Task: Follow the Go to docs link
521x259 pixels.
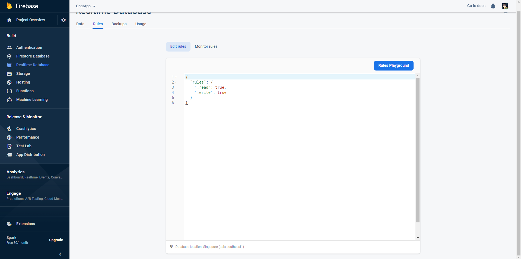Action: pos(476,6)
